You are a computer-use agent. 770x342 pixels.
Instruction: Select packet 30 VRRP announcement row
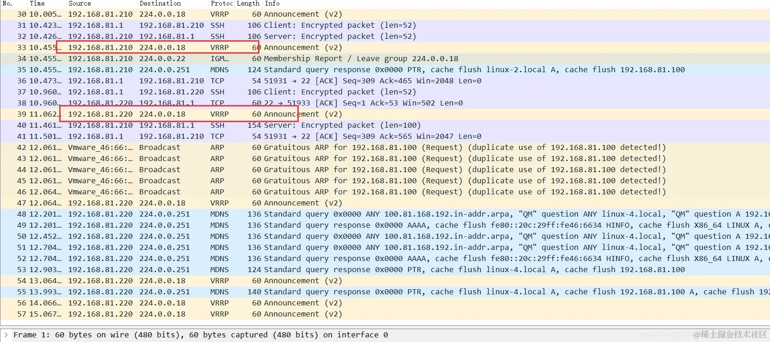[385, 14]
